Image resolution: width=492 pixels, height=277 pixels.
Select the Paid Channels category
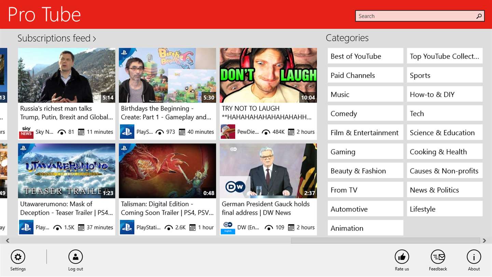click(x=366, y=75)
